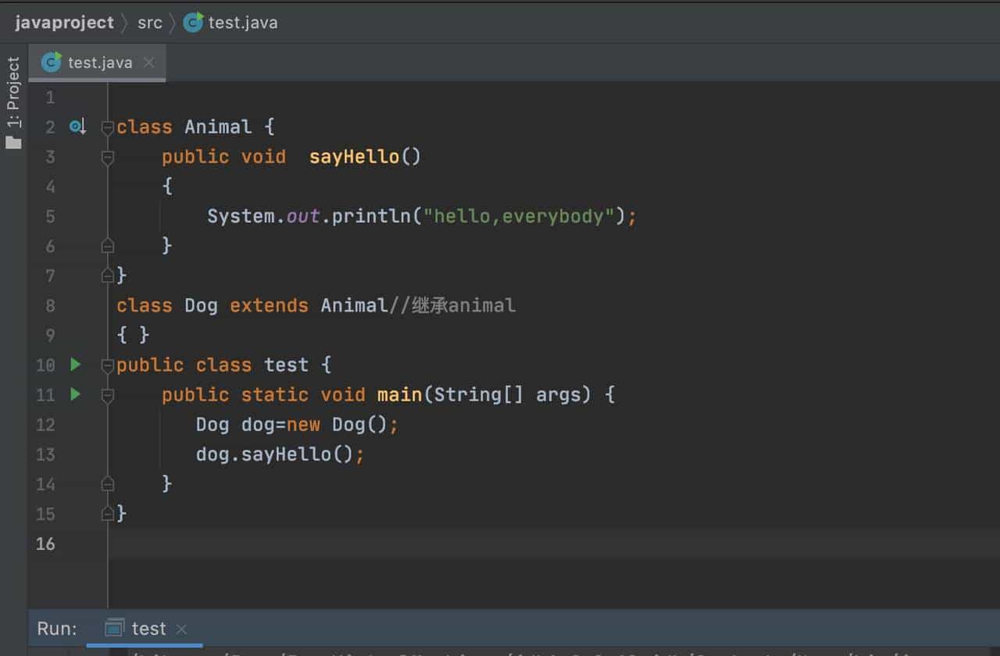Close the test run tab

(x=181, y=629)
